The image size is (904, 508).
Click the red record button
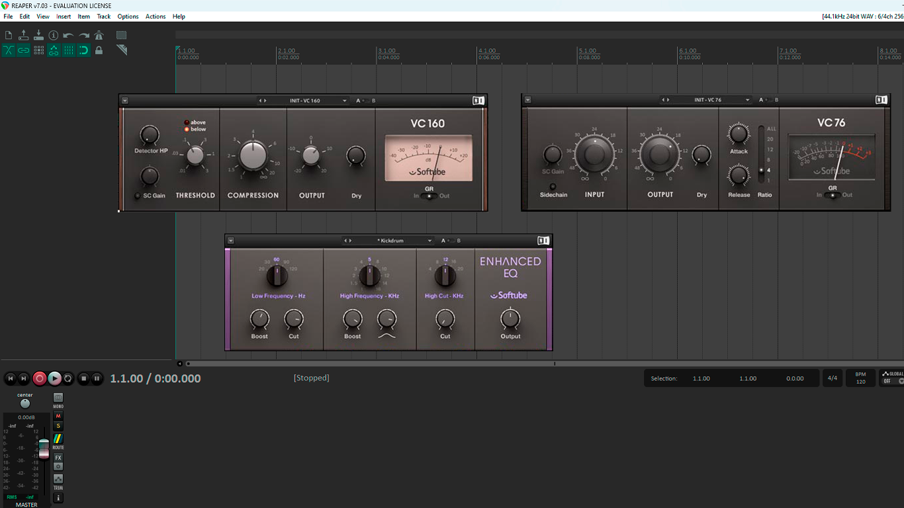40,378
